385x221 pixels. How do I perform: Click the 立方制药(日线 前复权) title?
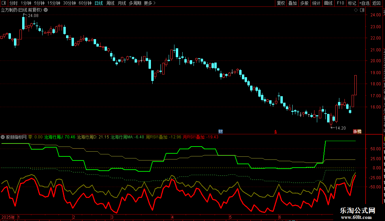pyautogui.click(x=21, y=10)
